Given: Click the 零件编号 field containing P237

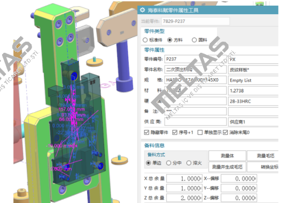Looking at the screenshot, I should (196, 59).
